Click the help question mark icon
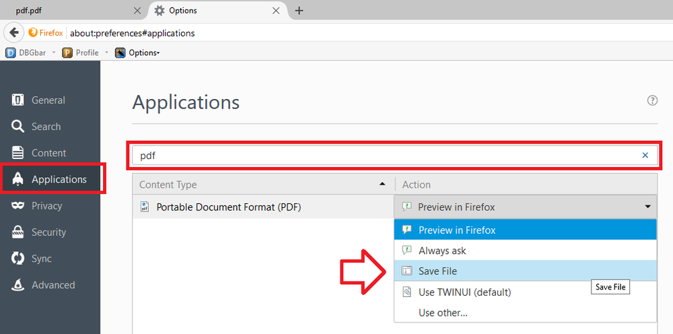This screenshot has height=334, width=673. [x=652, y=101]
